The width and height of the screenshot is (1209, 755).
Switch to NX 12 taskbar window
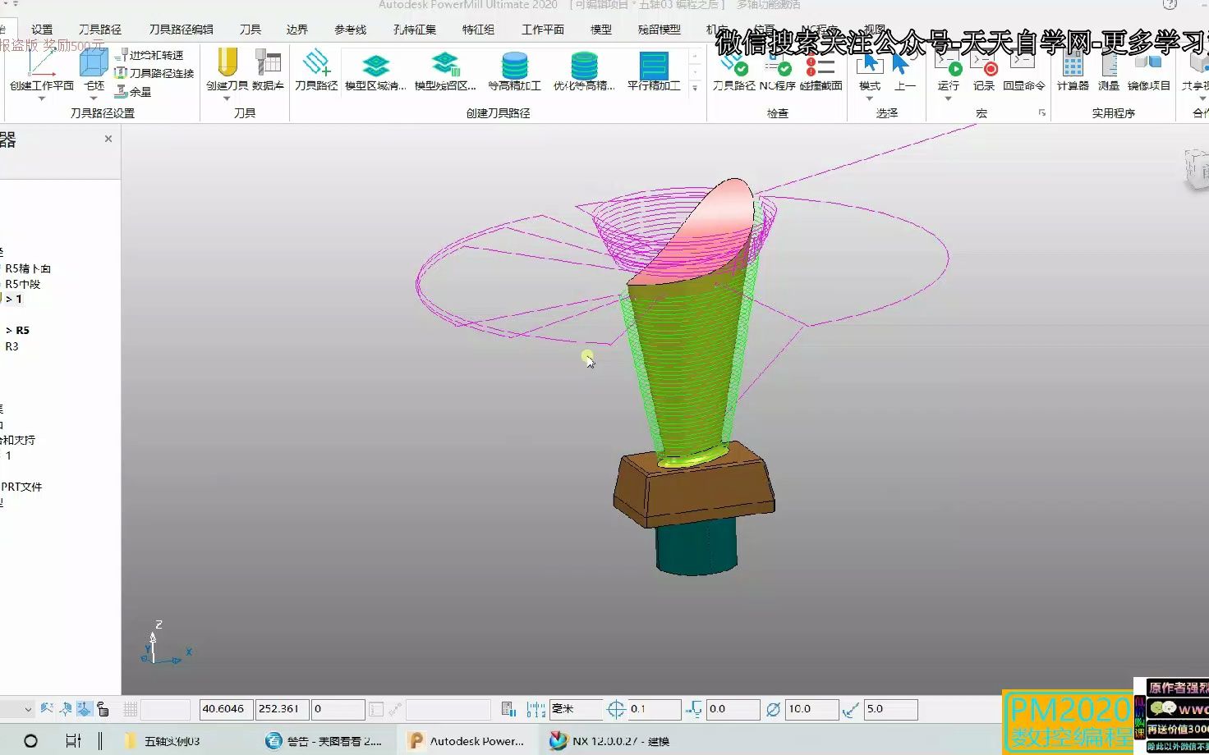609,741
